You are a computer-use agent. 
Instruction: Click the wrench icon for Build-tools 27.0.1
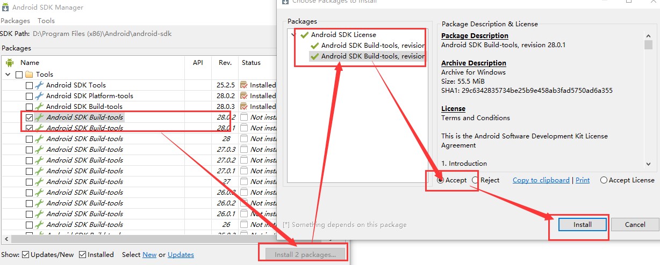[39, 171]
